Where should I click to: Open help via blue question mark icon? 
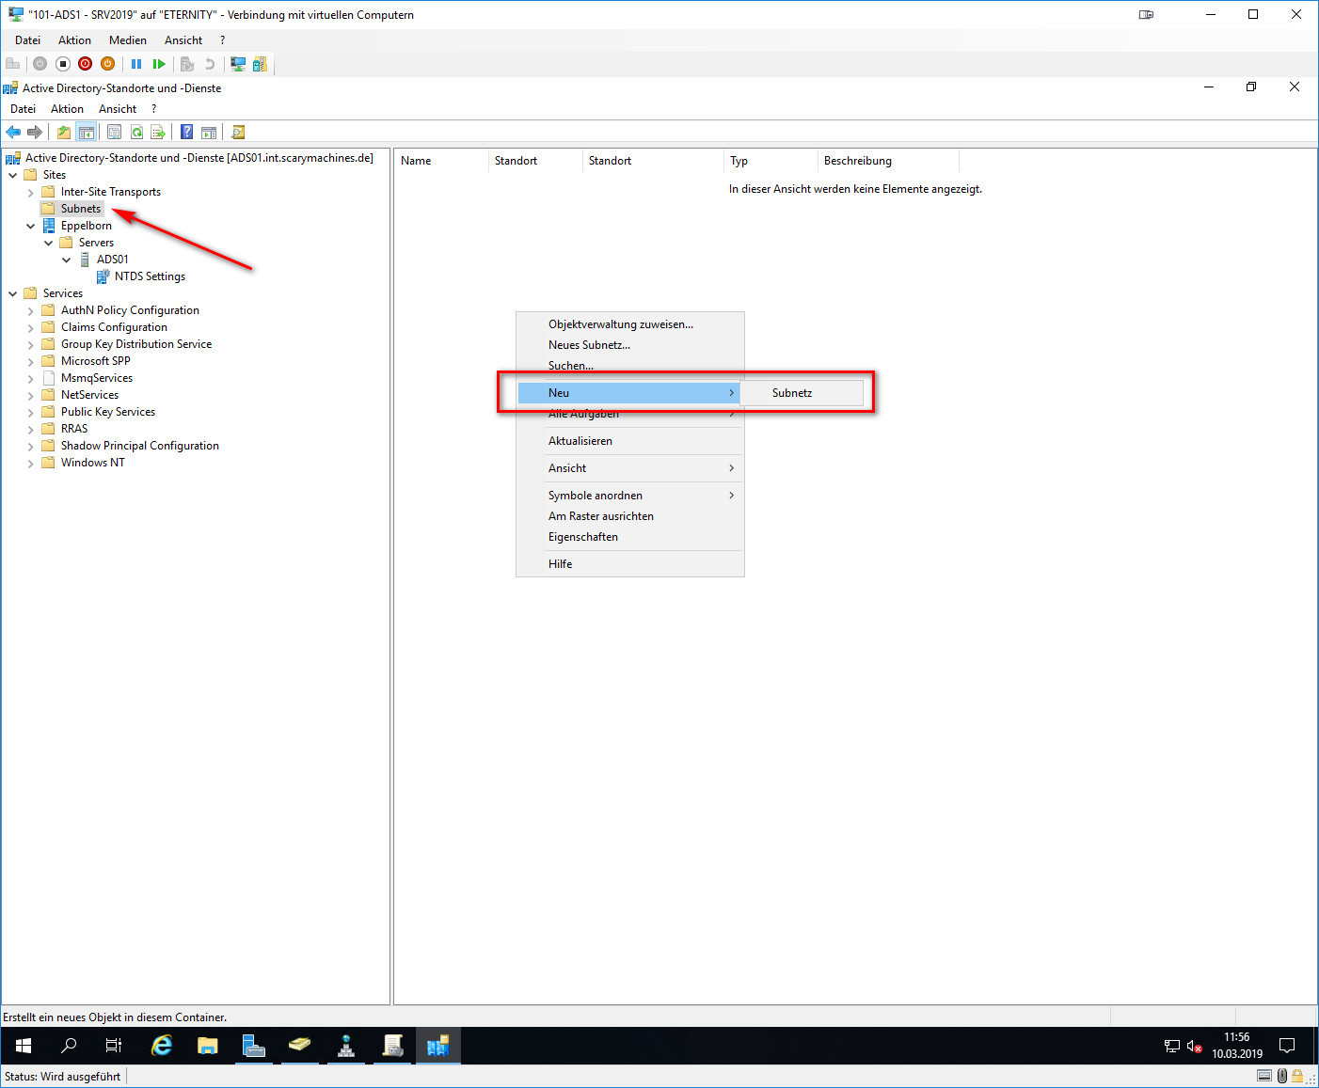click(186, 133)
